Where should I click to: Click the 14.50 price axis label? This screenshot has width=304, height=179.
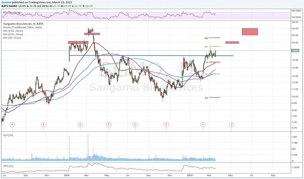[x=295, y=68]
